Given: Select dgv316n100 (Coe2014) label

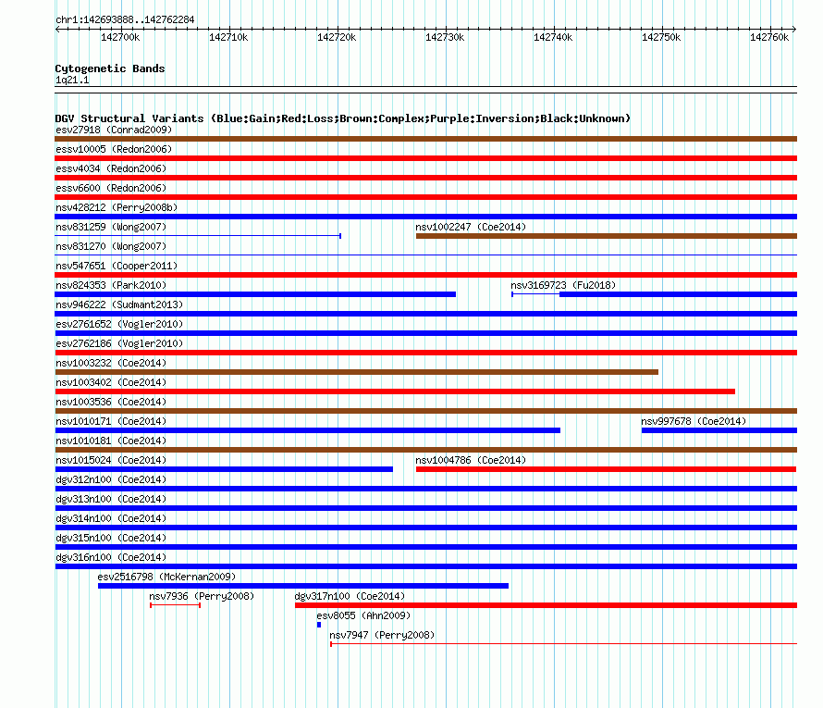Looking at the screenshot, I should (111, 557).
